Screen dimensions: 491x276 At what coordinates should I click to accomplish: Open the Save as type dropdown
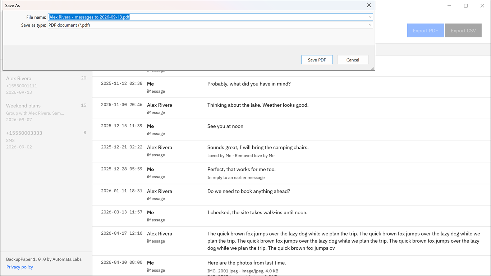[x=210, y=25]
